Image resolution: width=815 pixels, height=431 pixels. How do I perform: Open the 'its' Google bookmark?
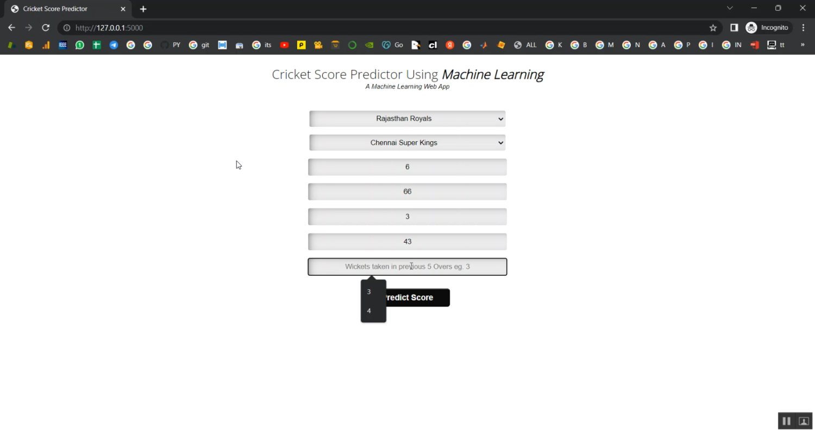(x=262, y=45)
